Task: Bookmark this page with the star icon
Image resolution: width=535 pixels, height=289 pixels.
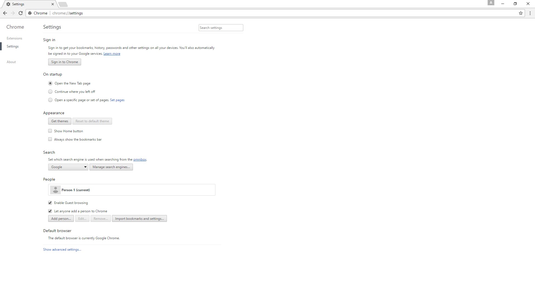Action: [521, 13]
